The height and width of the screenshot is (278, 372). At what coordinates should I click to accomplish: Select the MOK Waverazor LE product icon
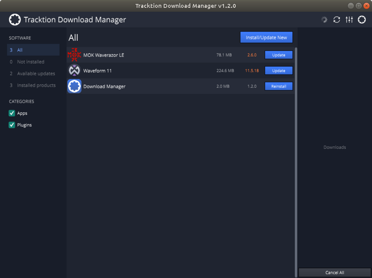[x=74, y=55]
